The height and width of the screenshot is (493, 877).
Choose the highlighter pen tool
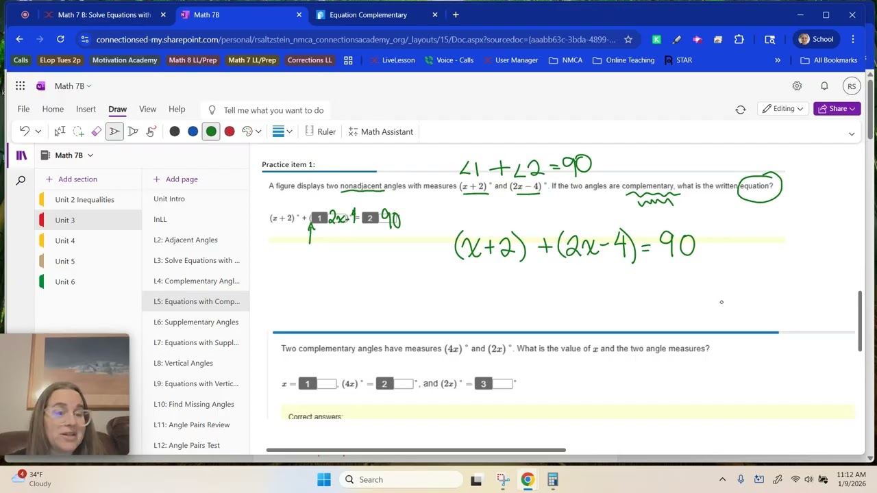(133, 131)
